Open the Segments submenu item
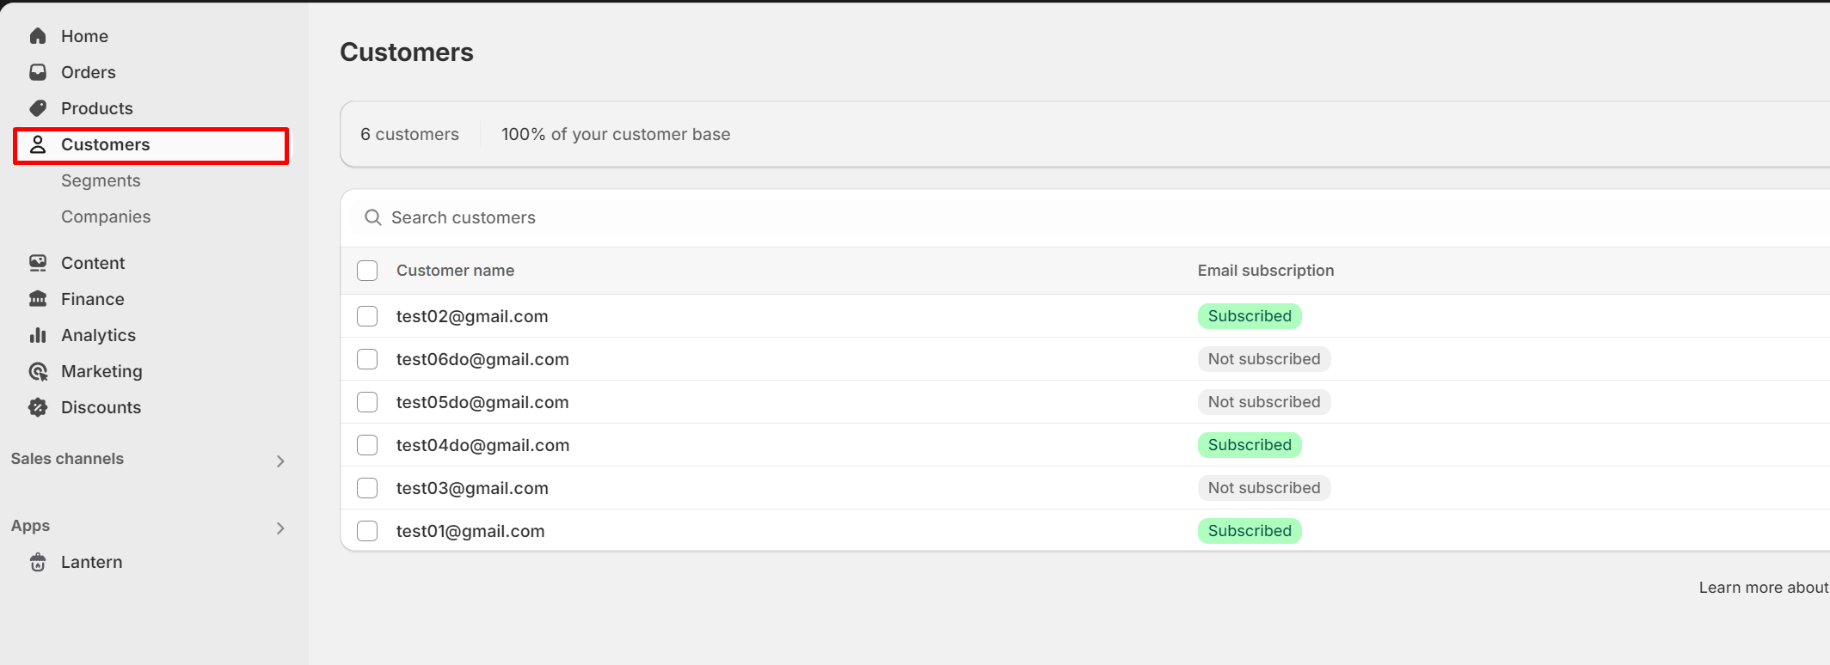The height and width of the screenshot is (665, 1830). coord(101,180)
